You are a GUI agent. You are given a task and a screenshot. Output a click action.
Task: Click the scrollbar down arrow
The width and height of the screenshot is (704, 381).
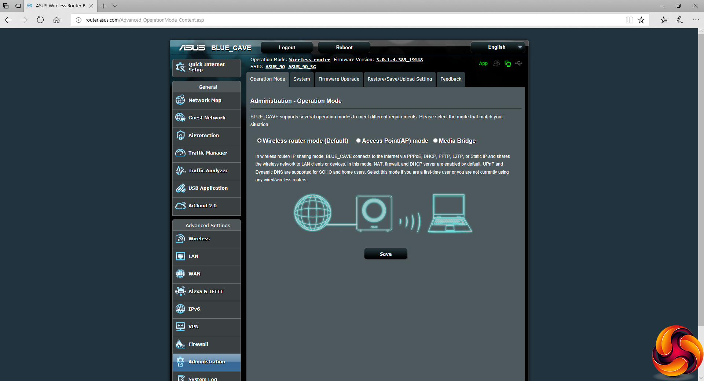coord(701,378)
